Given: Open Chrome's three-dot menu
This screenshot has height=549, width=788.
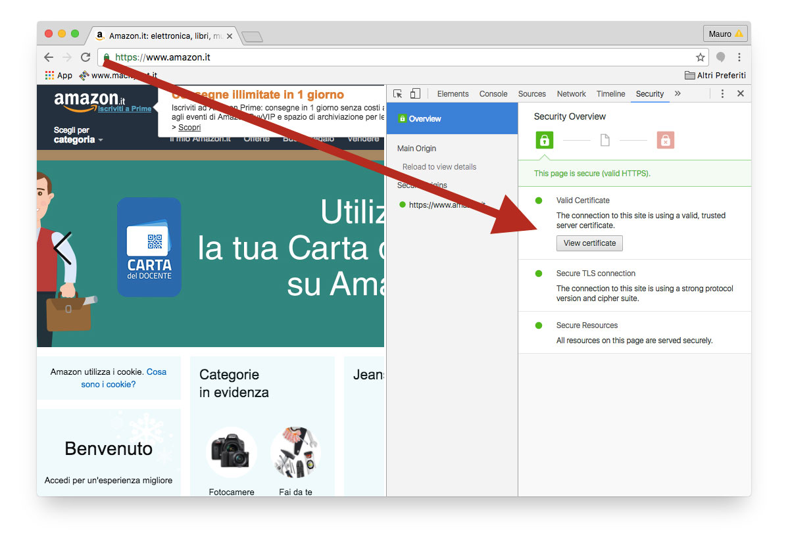Looking at the screenshot, I should click(739, 57).
